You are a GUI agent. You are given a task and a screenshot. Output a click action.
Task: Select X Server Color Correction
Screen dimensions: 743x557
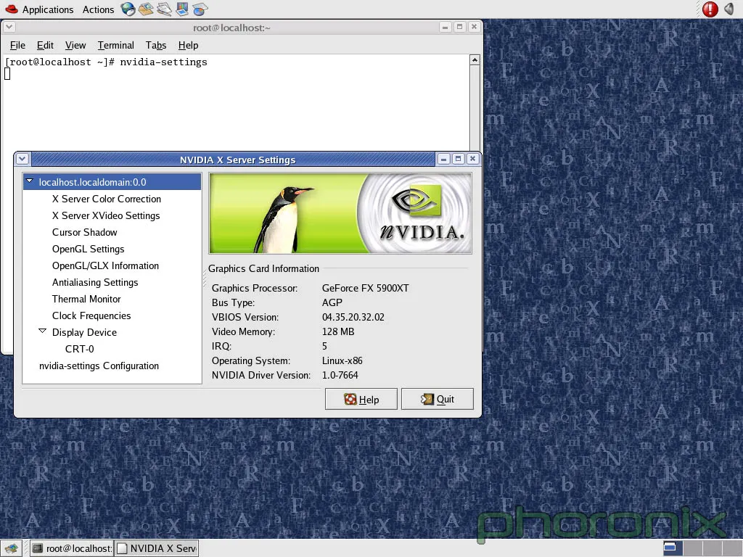(107, 199)
